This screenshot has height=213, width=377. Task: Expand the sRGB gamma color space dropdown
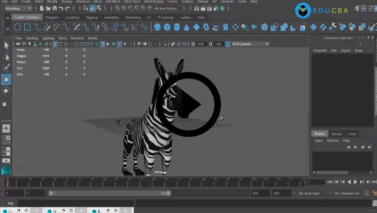tap(250, 44)
